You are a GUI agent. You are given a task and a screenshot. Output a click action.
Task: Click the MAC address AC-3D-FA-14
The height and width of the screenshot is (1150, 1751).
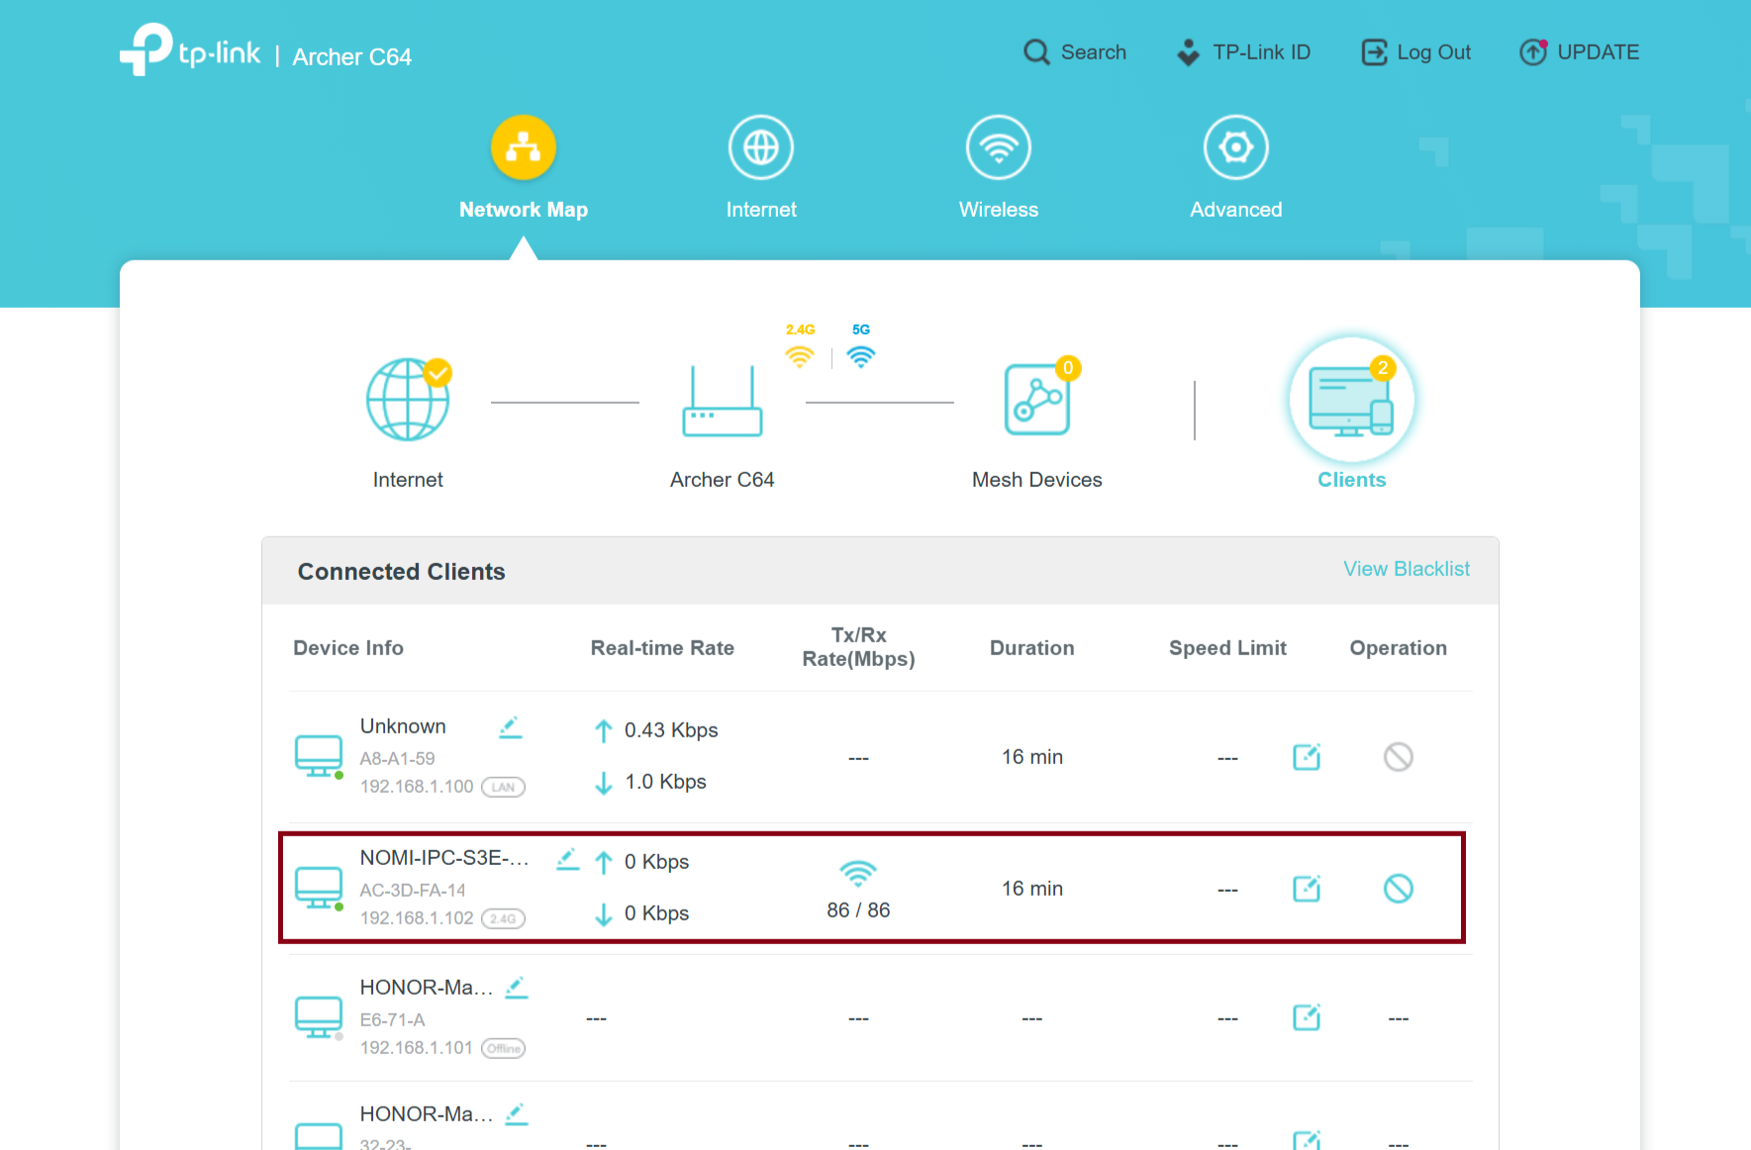tap(413, 891)
